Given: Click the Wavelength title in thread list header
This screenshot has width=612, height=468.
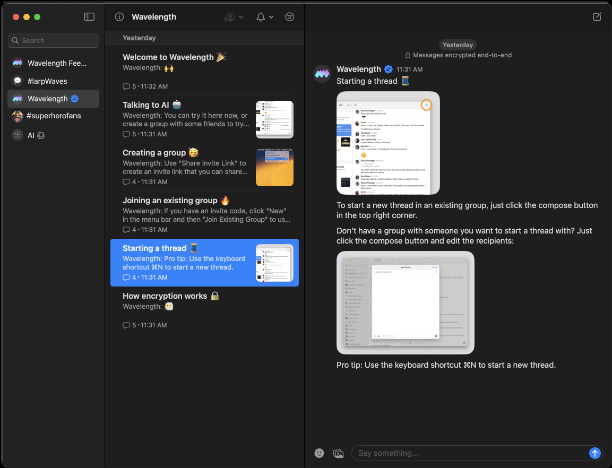Looking at the screenshot, I should pyautogui.click(x=154, y=17).
